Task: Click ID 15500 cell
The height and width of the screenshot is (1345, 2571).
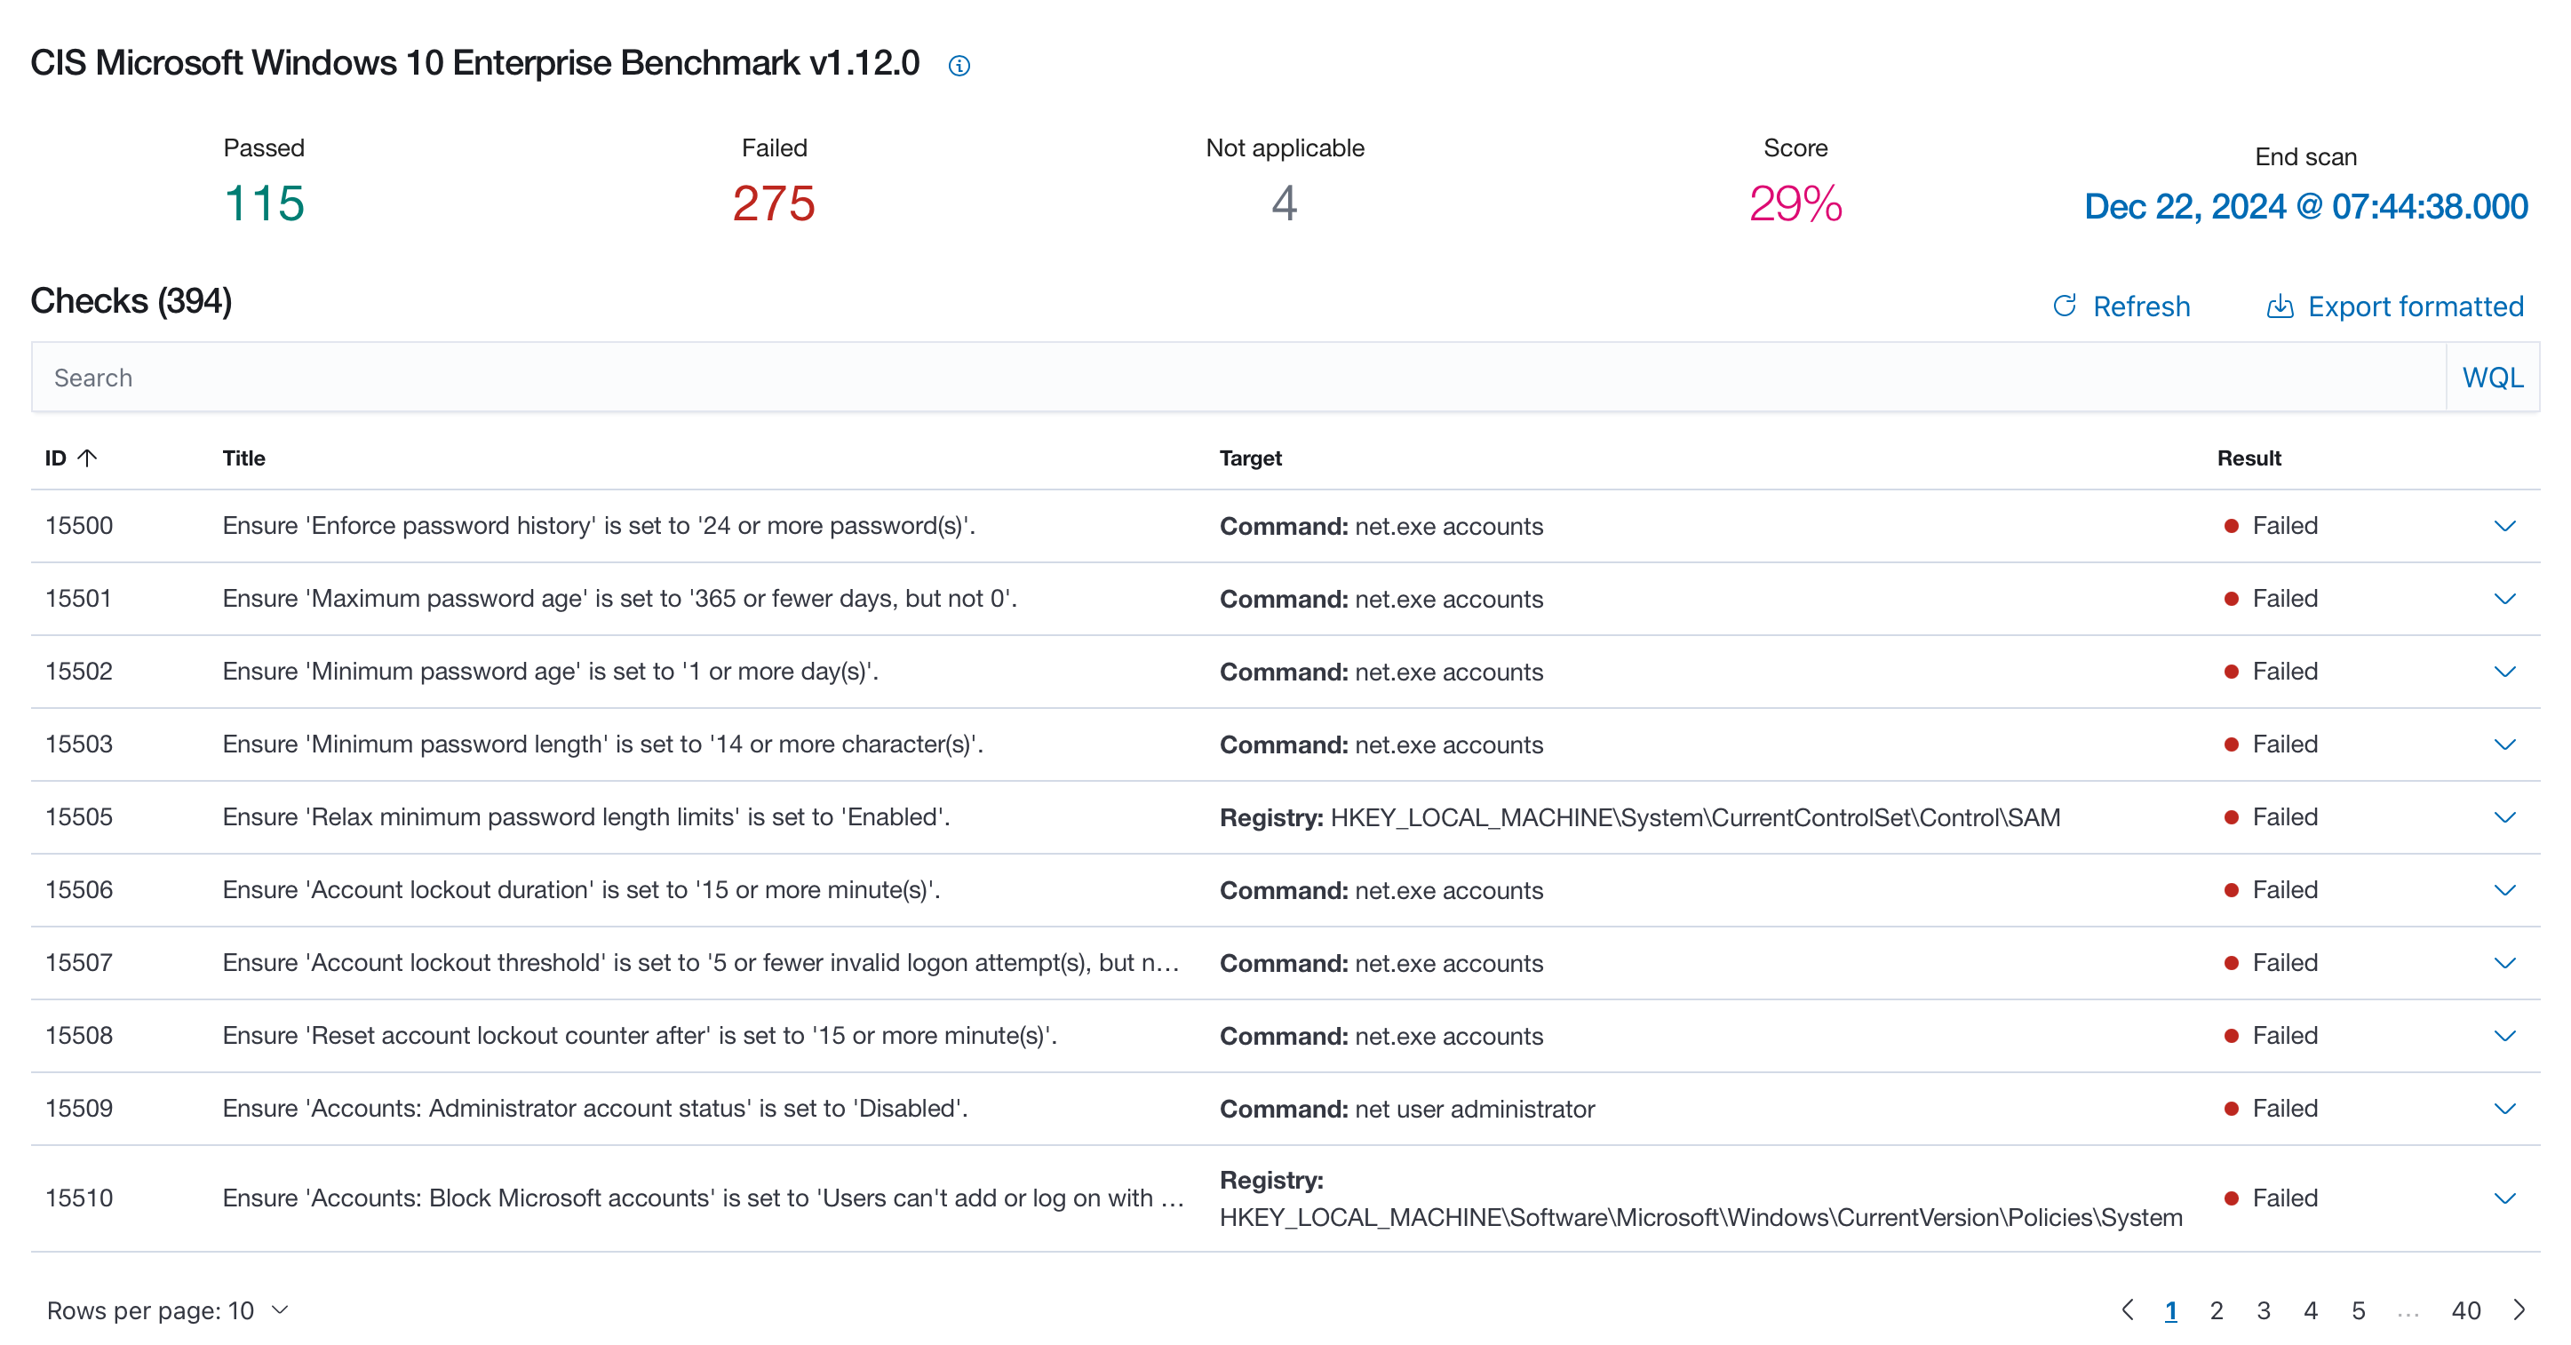Action: click(x=79, y=526)
